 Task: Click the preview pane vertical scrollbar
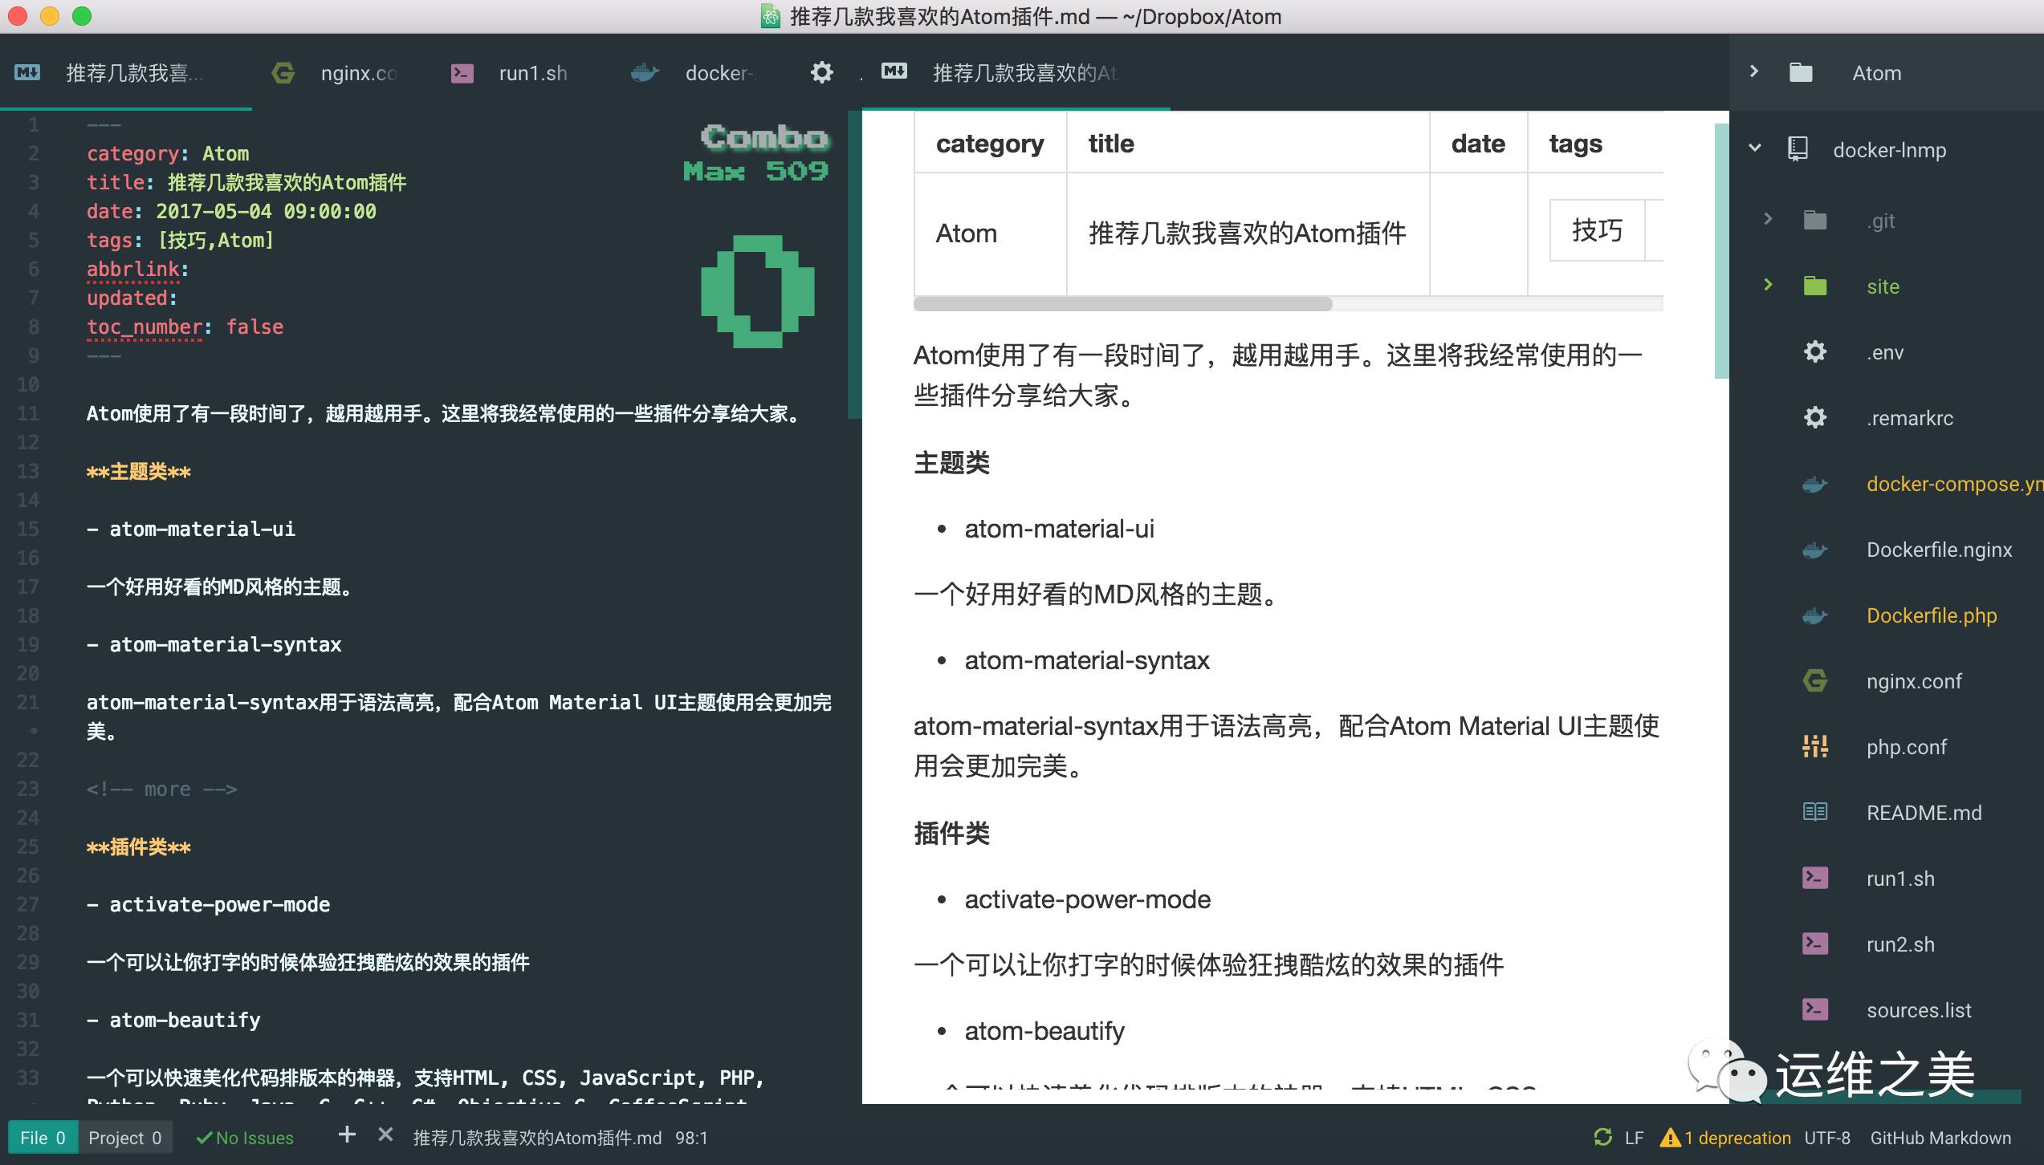[x=1721, y=250]
